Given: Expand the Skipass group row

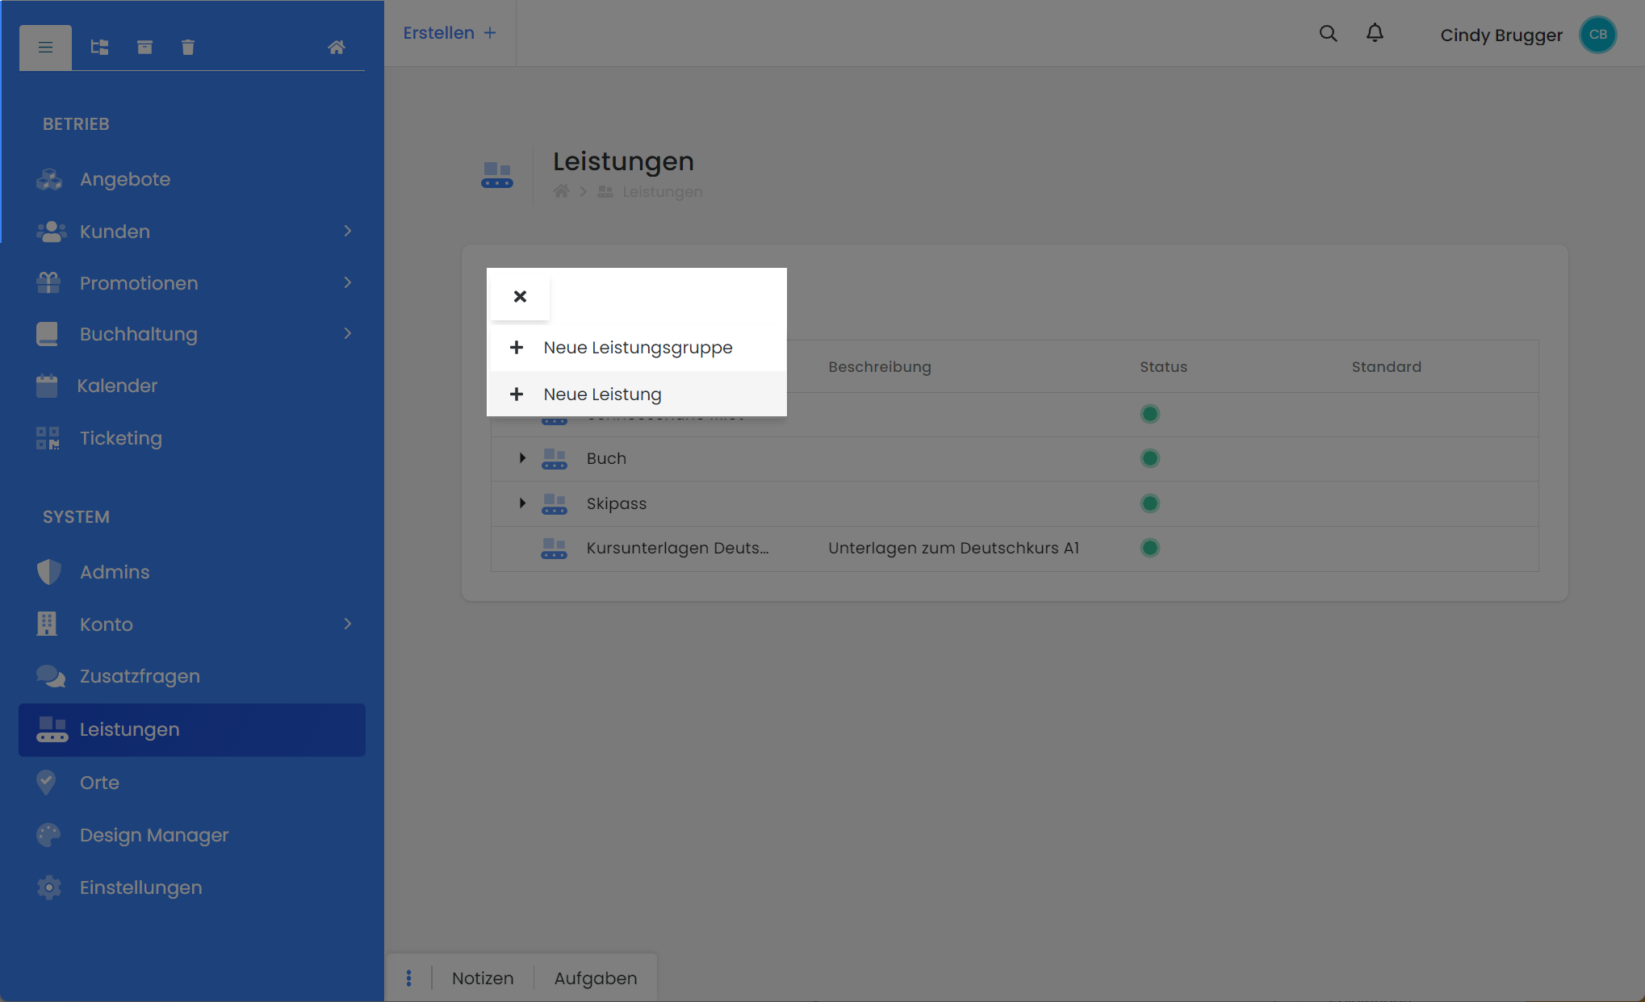Looking at the screenshot, I should point(522,503).
